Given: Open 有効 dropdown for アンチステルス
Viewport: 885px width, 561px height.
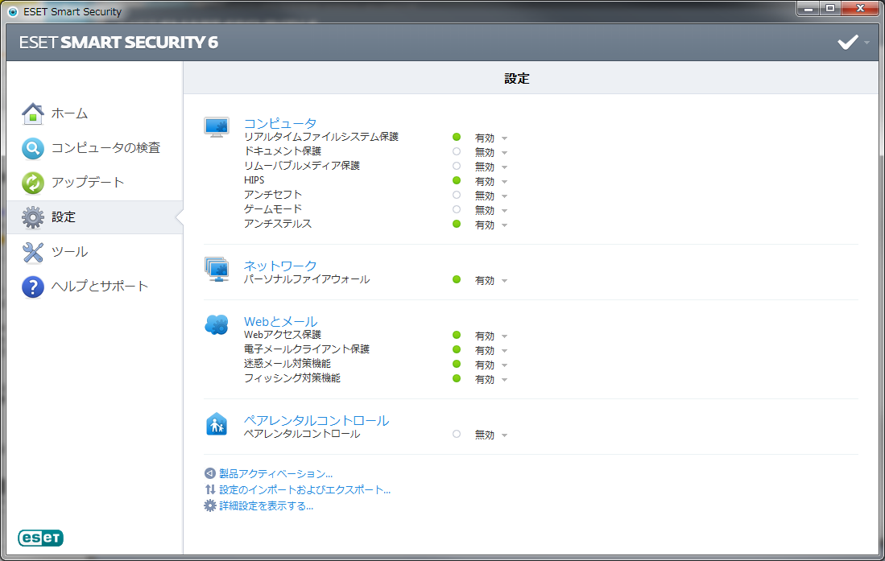Looking at the screenshot, I should coord(491,225).
